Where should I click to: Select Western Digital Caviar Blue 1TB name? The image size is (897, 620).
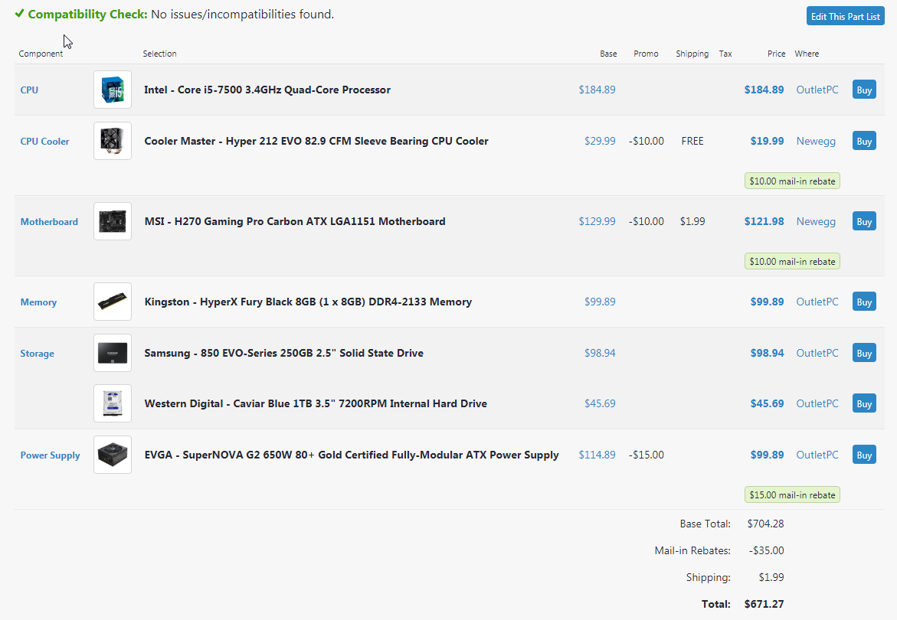tap(316, 403)
